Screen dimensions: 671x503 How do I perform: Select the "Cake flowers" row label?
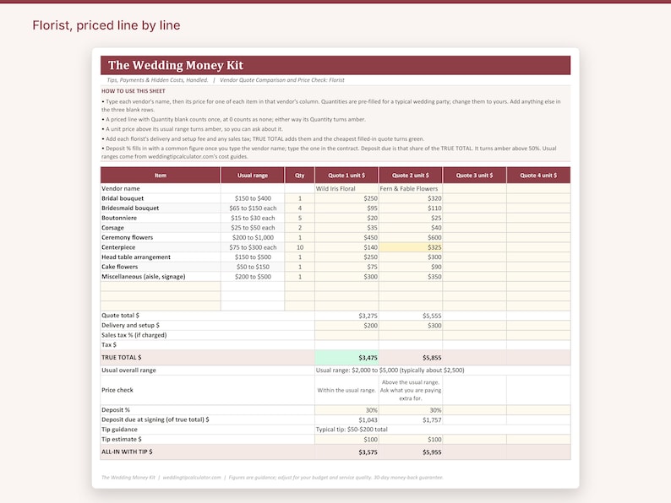(x=119, y=267)
